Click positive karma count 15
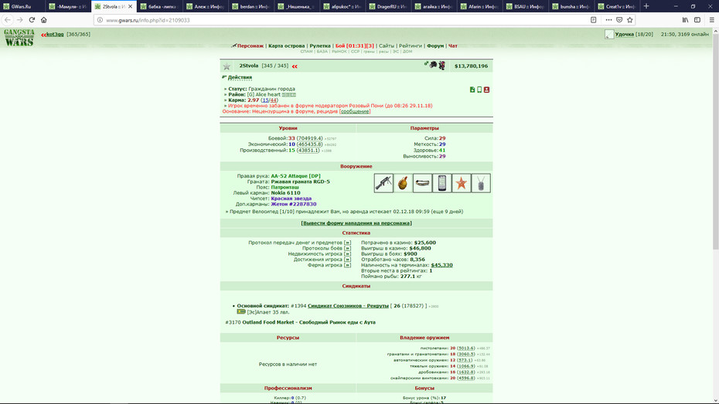 click(265, 100)
